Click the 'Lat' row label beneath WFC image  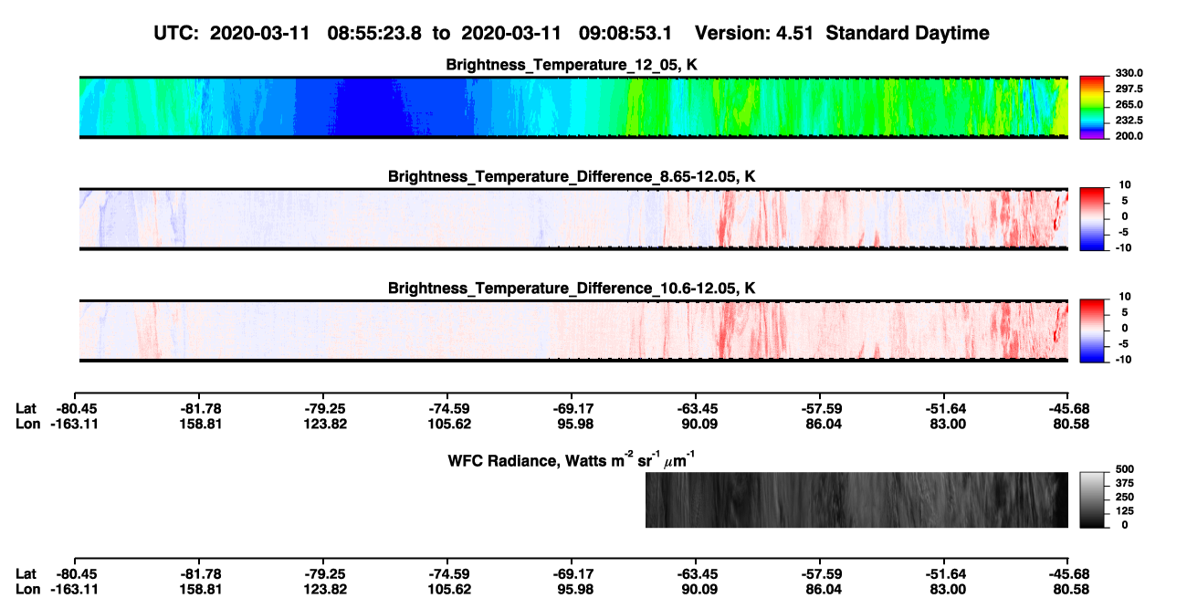(x=26, y=574)
